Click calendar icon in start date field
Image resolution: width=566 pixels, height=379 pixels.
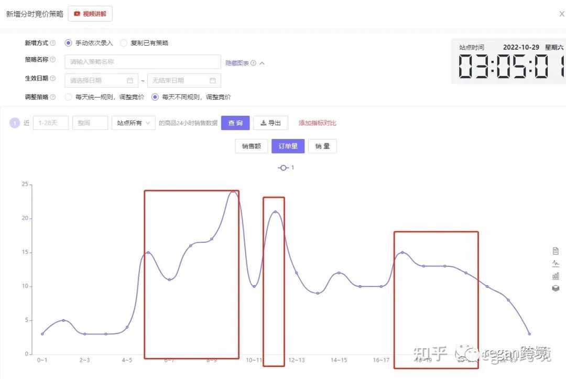pos(130,81)
